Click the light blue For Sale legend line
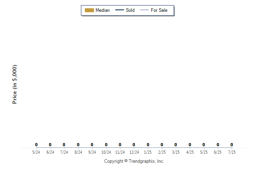 click(x=144, y=10)
